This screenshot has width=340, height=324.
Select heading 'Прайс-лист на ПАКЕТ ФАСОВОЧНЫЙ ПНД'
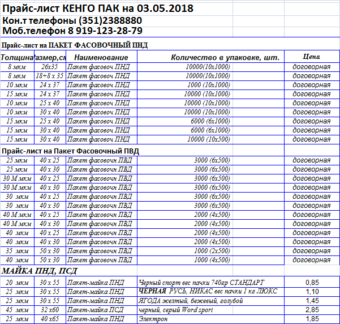[75, 45]
